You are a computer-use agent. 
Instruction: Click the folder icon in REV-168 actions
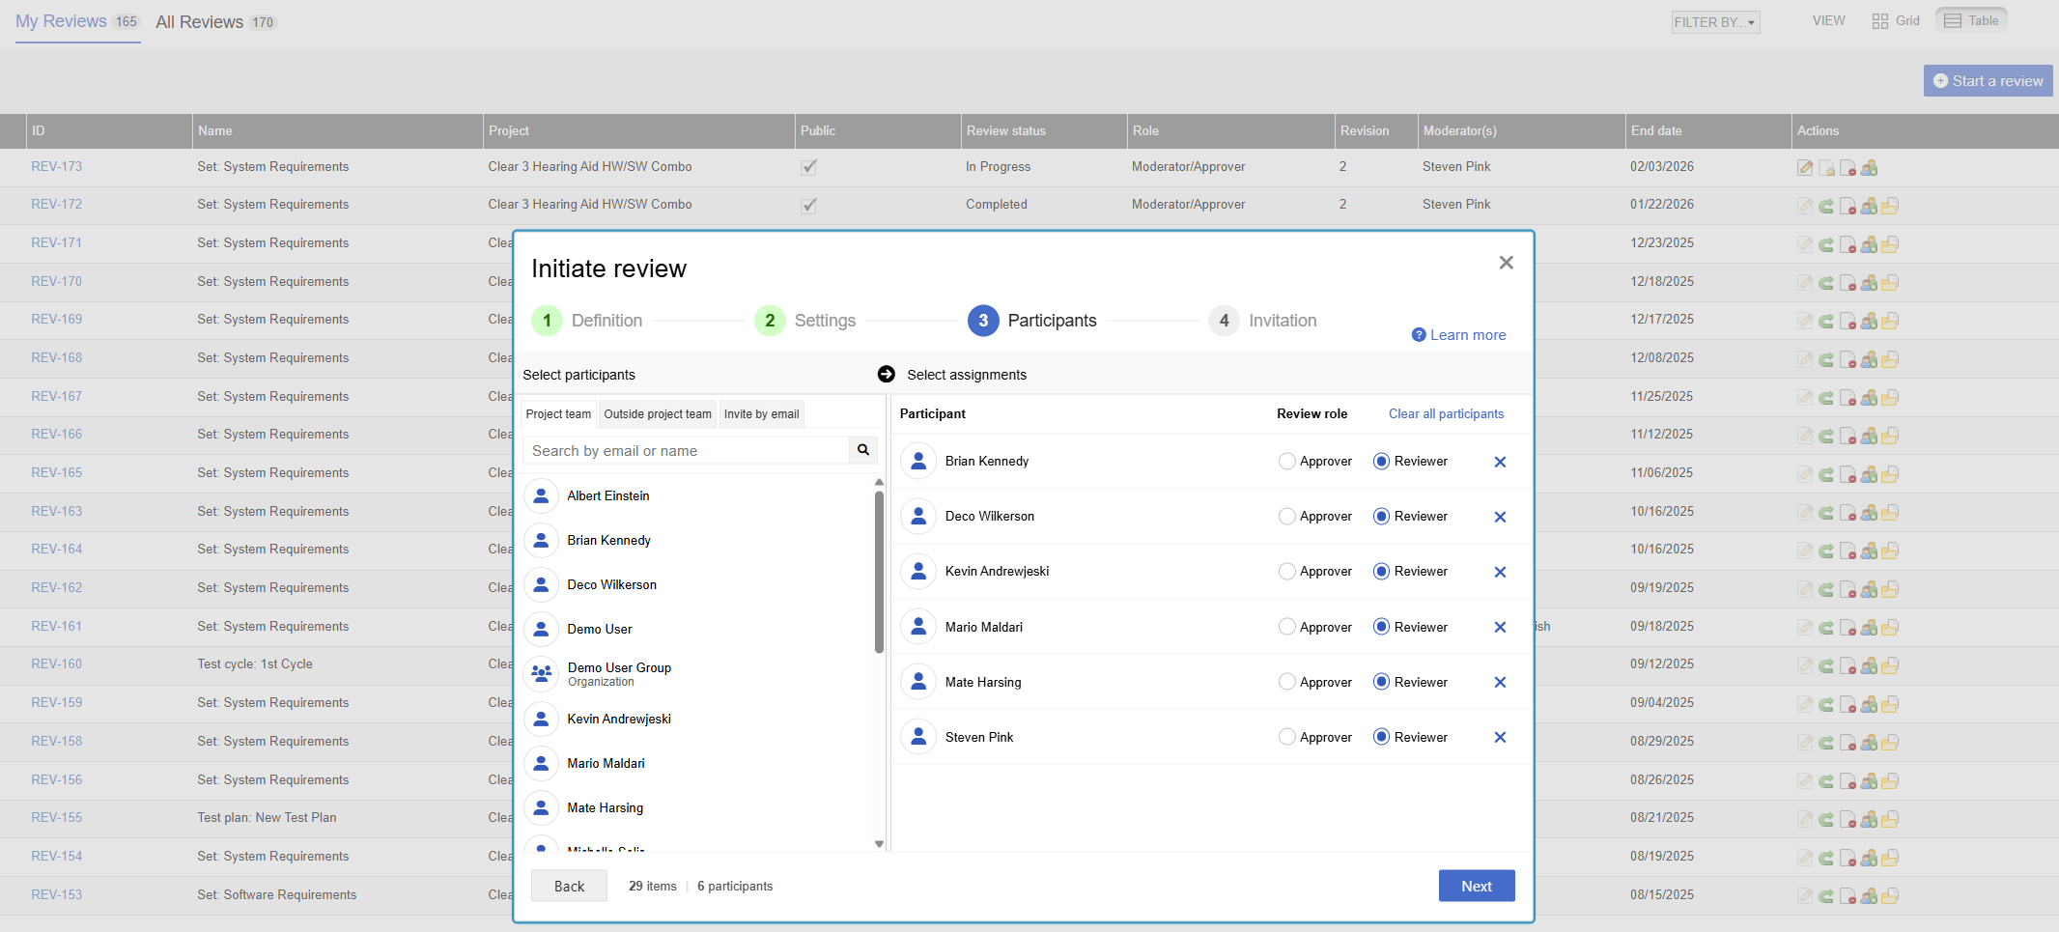1890,359
